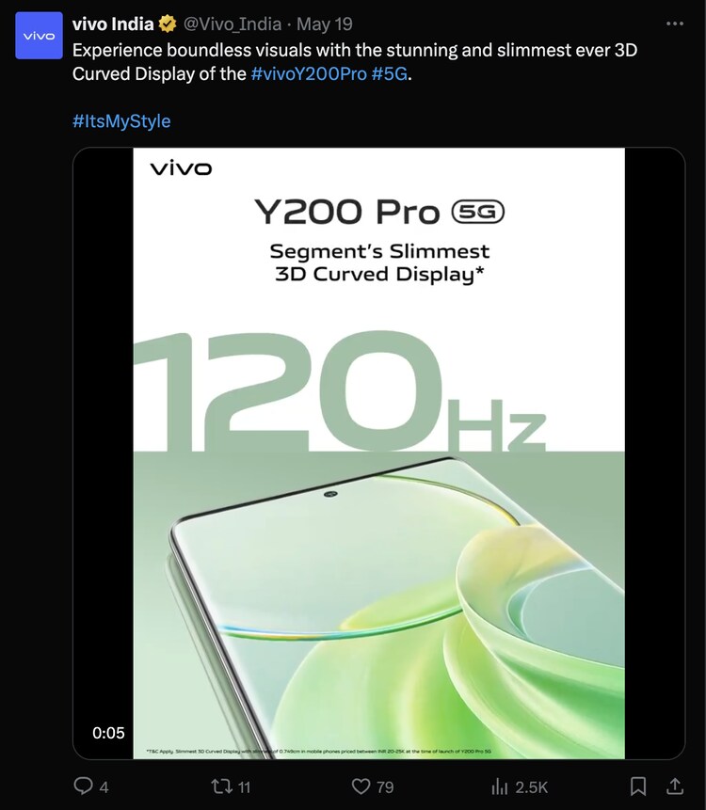
Task: Open the @Vivo_India handle link
Action: click(x=233, y=24)
